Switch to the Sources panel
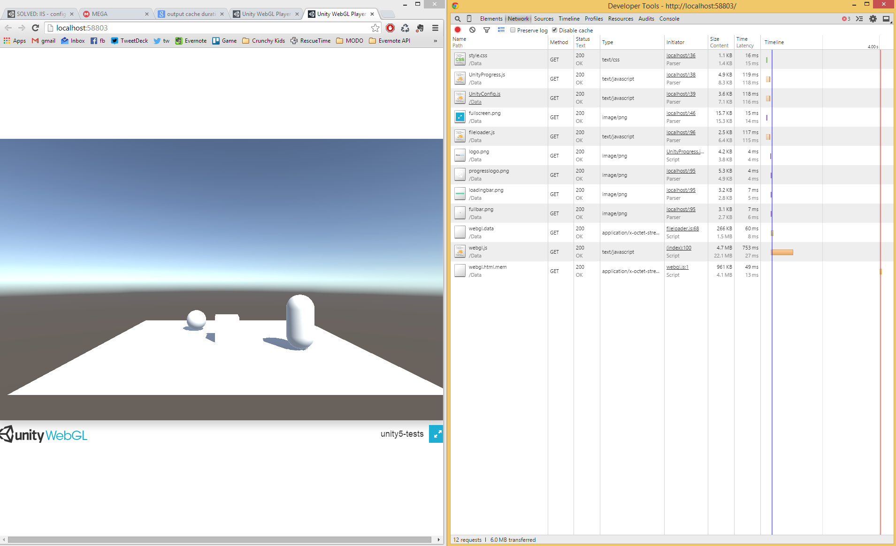The height and width of the screenshot is (546, 896). tap(544, 19)
